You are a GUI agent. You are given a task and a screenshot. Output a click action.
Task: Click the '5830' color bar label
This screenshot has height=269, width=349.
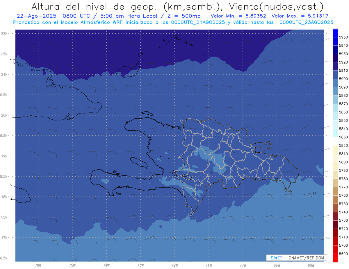coord(343,137)
